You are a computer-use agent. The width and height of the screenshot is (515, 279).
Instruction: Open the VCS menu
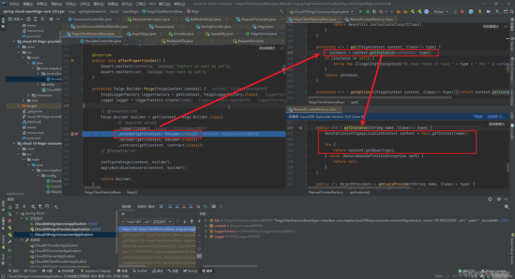(152, 4)
